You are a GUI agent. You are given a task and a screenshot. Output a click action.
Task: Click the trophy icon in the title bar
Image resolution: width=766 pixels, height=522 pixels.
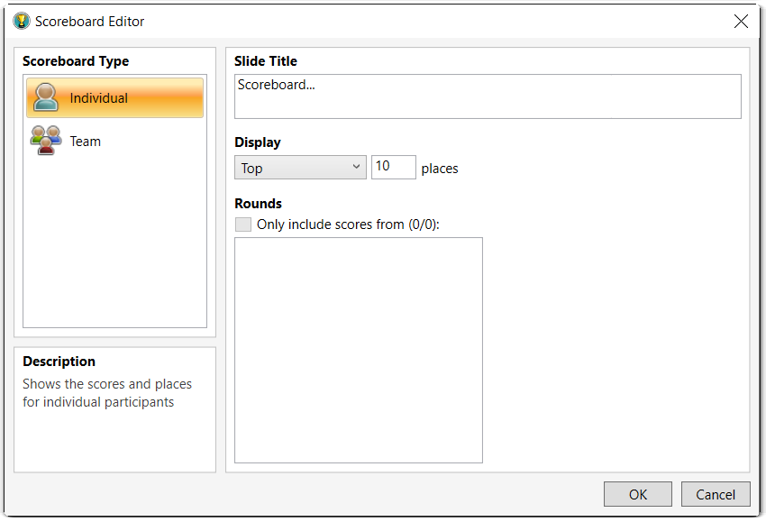point(20,21)
